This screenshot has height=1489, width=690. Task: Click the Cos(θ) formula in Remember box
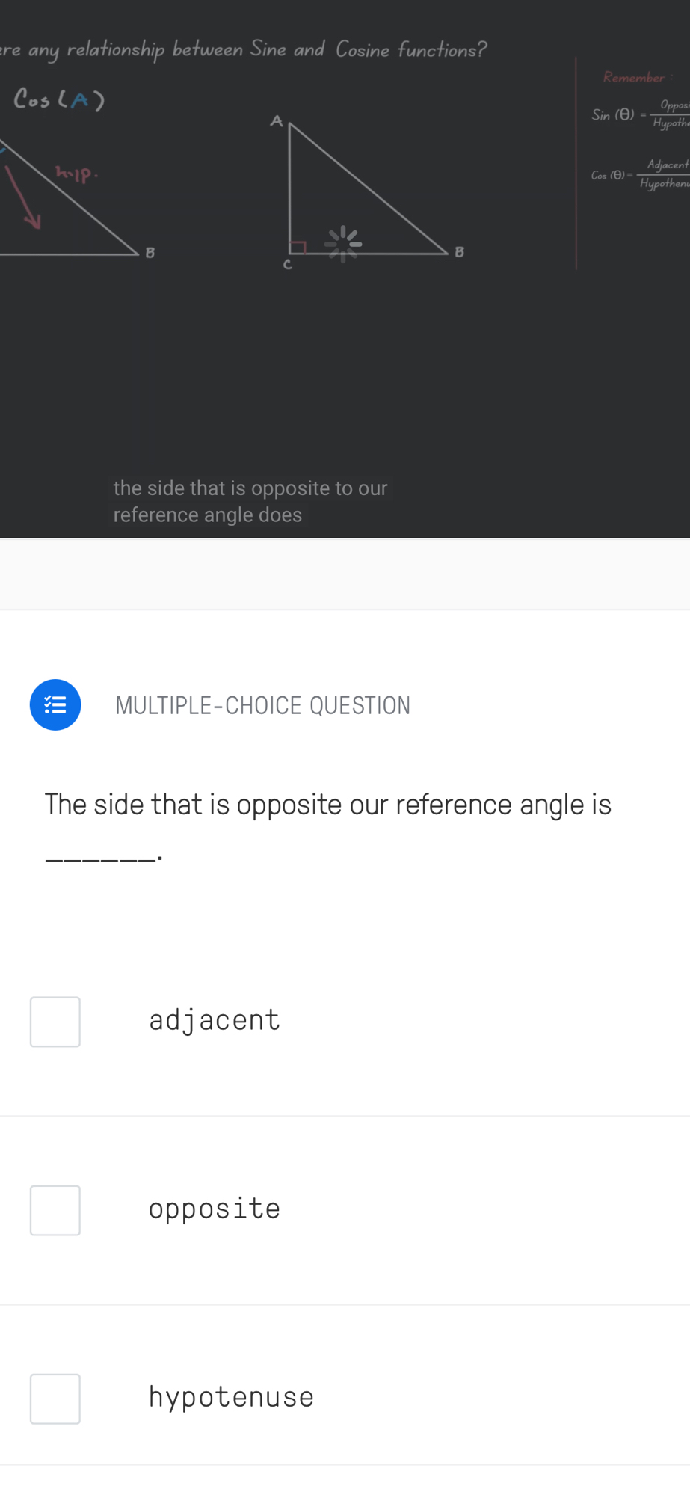click(640, 174)
